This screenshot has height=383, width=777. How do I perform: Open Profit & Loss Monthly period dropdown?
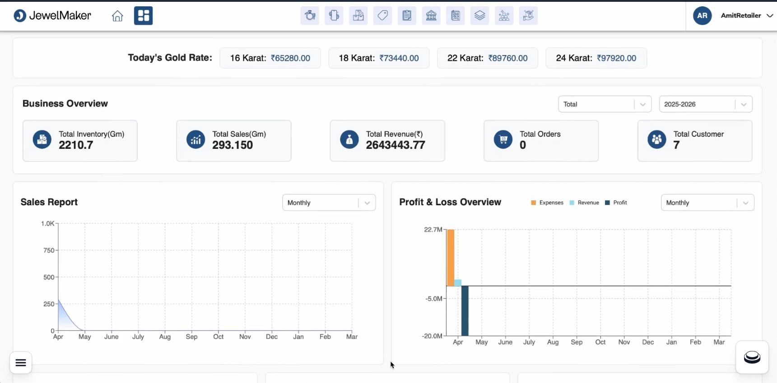(x=707, y=203)
